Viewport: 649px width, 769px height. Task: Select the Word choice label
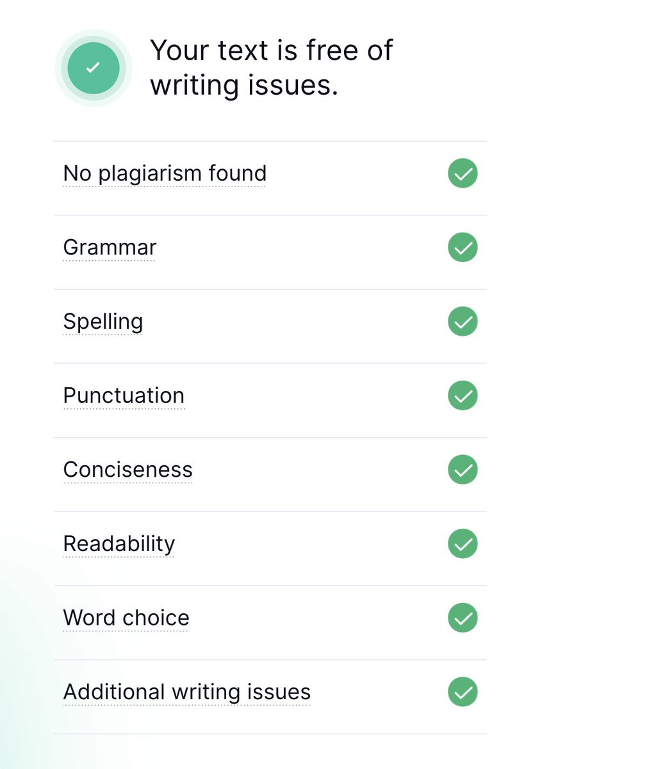(126, 618)
